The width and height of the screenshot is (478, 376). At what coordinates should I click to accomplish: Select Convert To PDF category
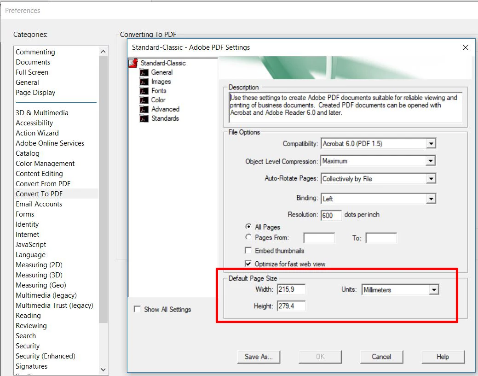click(x=39, y=194)
